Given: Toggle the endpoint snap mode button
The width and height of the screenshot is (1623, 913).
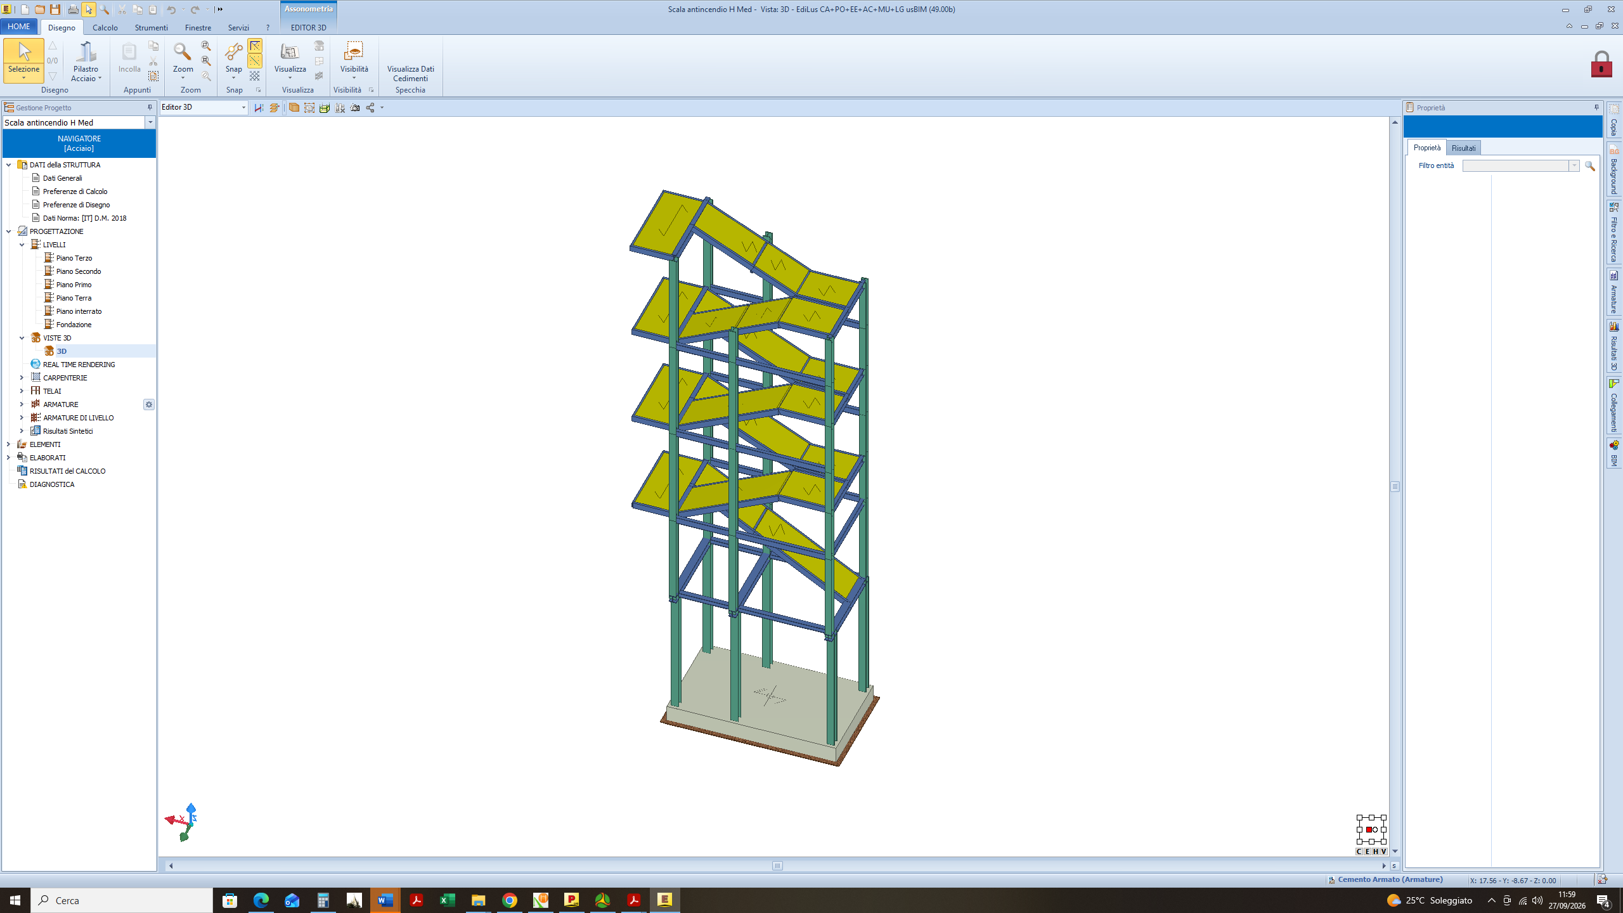Looking at the screenshot, I should pos(255,46).
